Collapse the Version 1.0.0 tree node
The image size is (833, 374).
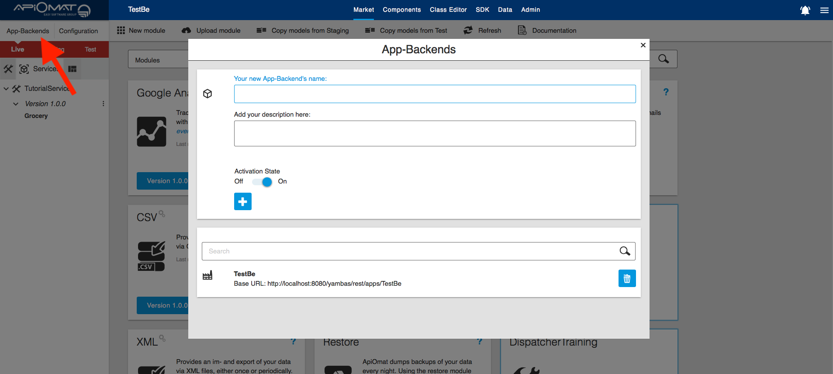(16, 104)
